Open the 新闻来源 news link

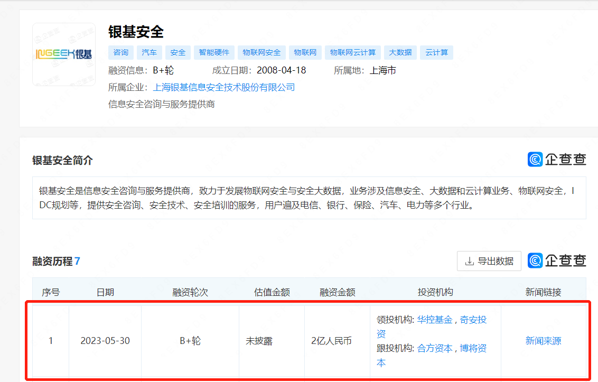pyautogui.click(x=544, y=341)
